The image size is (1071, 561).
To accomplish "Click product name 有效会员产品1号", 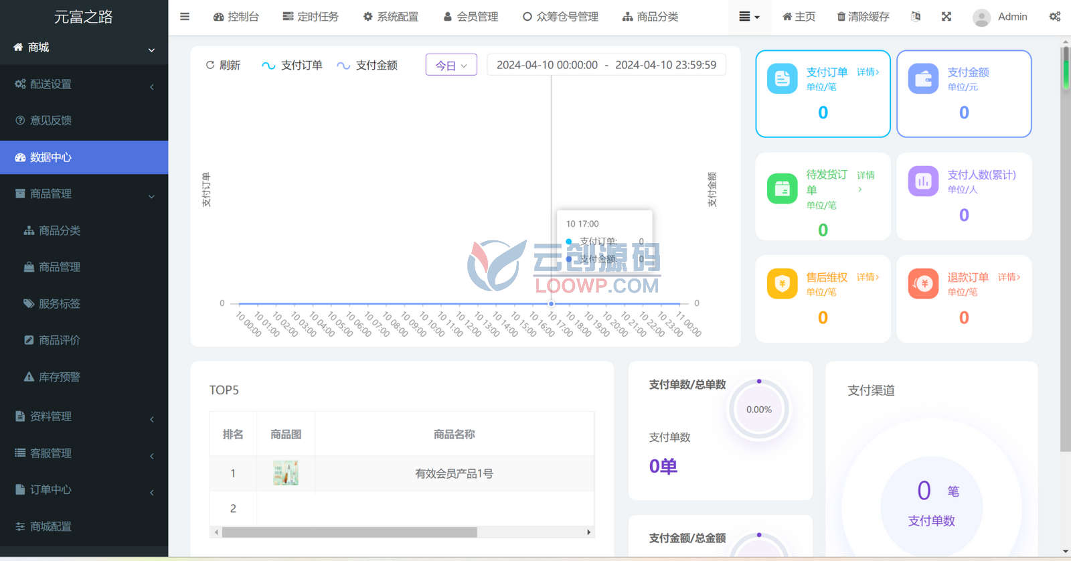I will [454, 474].
